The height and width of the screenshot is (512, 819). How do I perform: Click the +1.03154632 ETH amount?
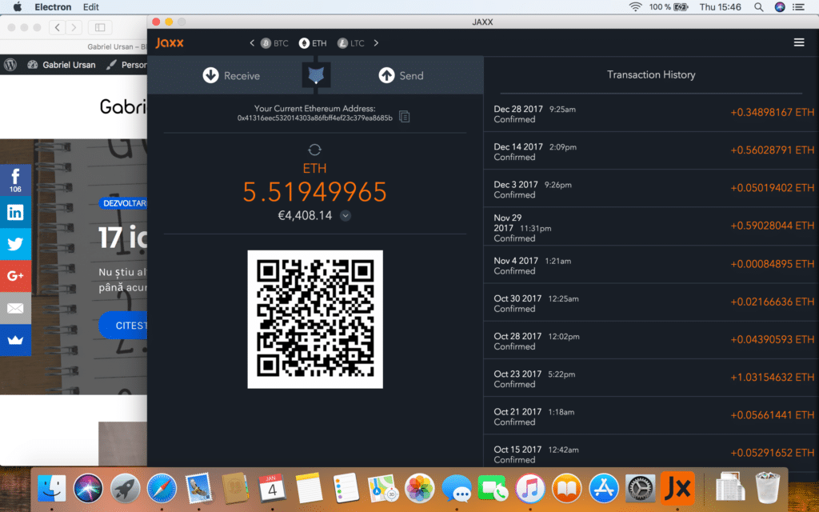(772, 378)
